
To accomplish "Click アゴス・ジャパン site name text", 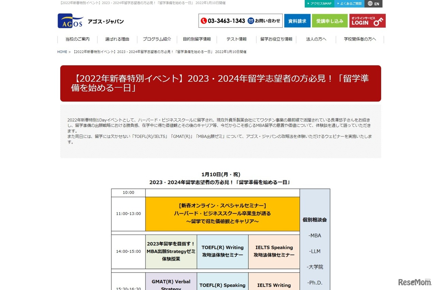I will pyautogui.click(x=106, y=21).
